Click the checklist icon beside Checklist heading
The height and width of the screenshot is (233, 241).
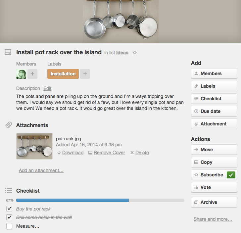pos(9,191)
